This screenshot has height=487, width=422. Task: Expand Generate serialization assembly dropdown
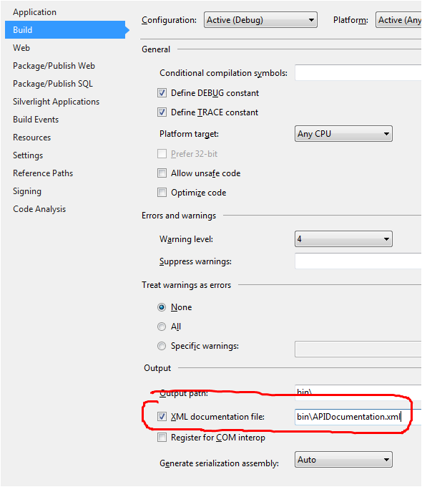pos(343,460)
